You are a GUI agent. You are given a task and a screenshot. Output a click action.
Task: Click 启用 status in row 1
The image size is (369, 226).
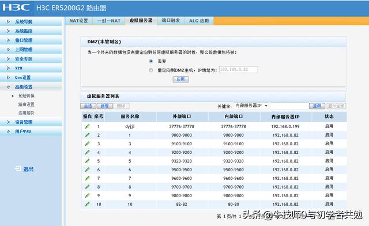(x=329, y=126)
